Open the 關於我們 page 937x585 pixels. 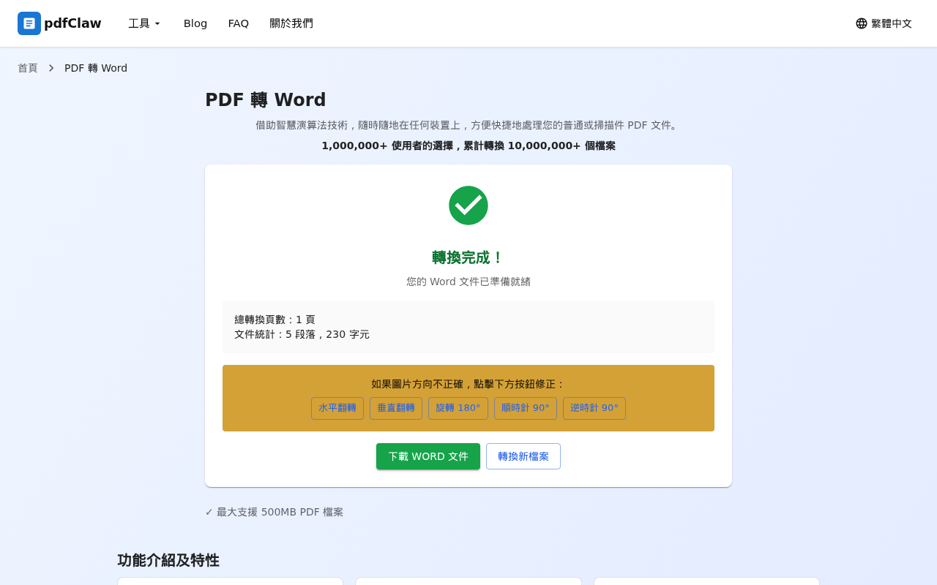pyautogui.click(x=291, y=23)
